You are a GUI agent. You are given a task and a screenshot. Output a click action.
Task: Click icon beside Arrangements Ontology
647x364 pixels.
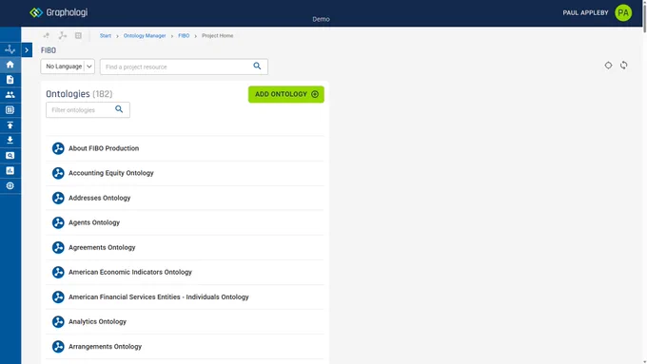pyautogui.click(x=58, y=346)
